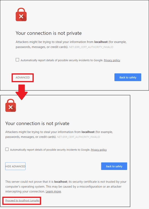Toggle the incident reporting checkbox near Privacy policy

[17, 60]
